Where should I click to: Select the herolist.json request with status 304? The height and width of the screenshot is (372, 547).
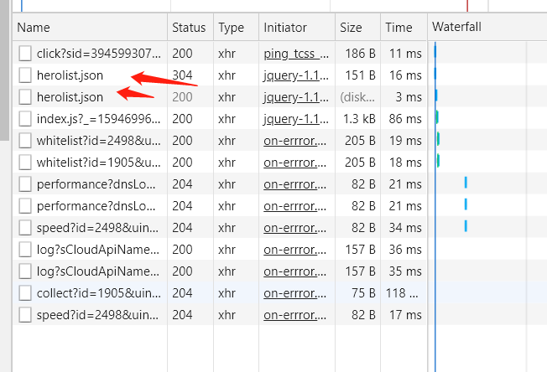70,75
